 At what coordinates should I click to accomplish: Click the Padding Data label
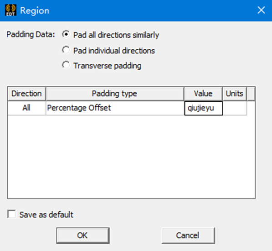(x=31, y=34)
